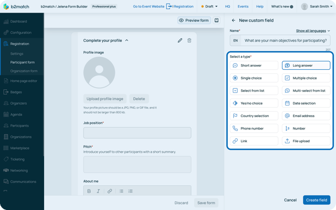Click the Organizations building sidebar icon

click(6, 137)
